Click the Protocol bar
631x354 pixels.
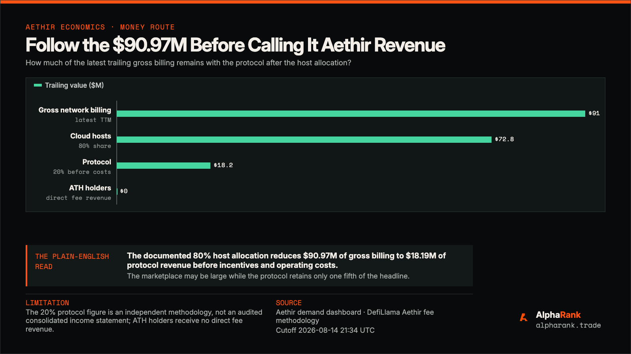tap(164, 166)
